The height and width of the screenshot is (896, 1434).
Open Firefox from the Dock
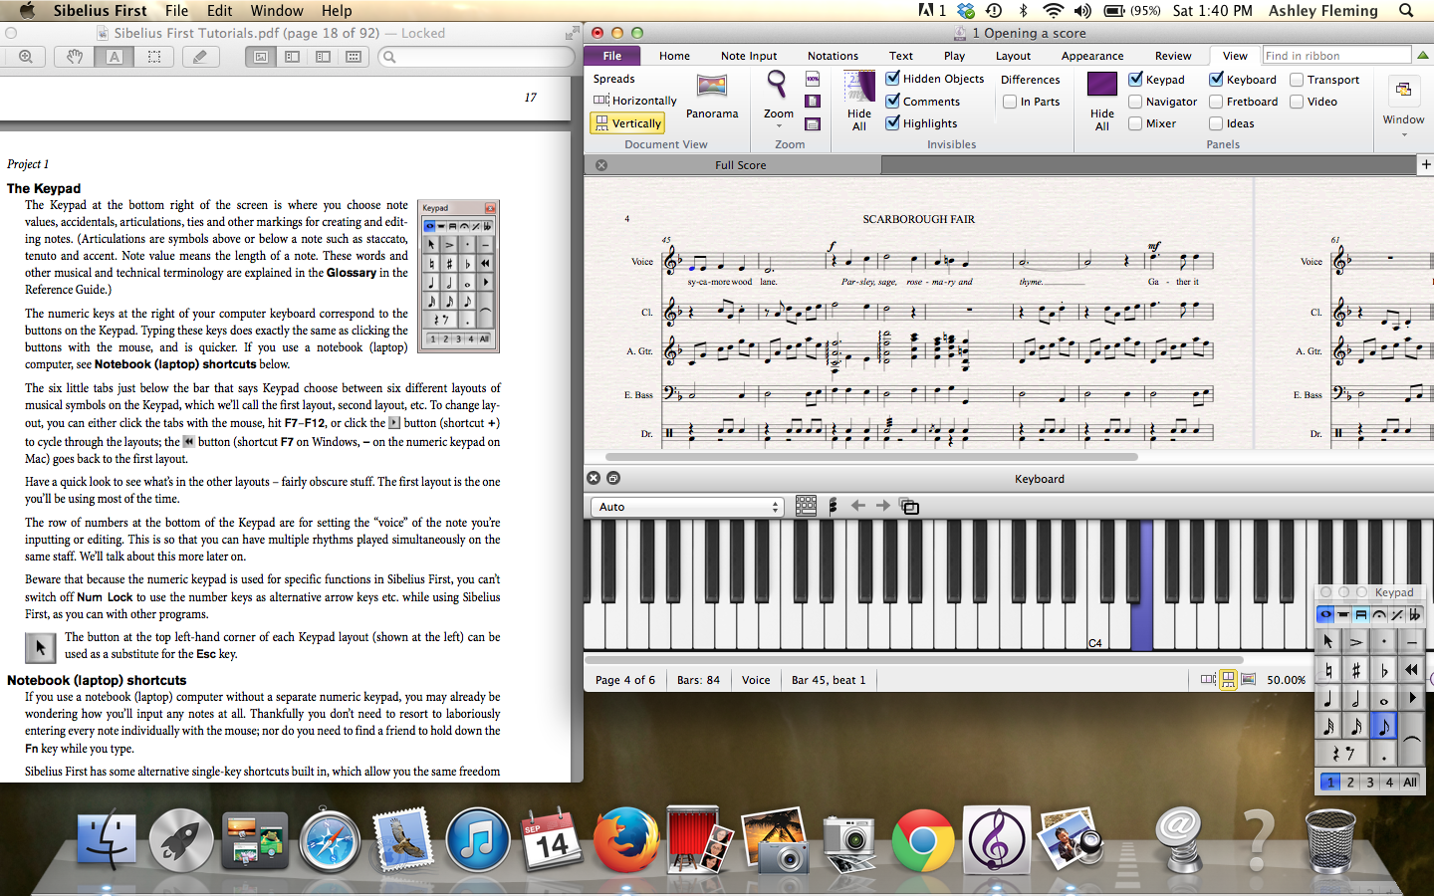pyautogui.click(x=625, y=840)
